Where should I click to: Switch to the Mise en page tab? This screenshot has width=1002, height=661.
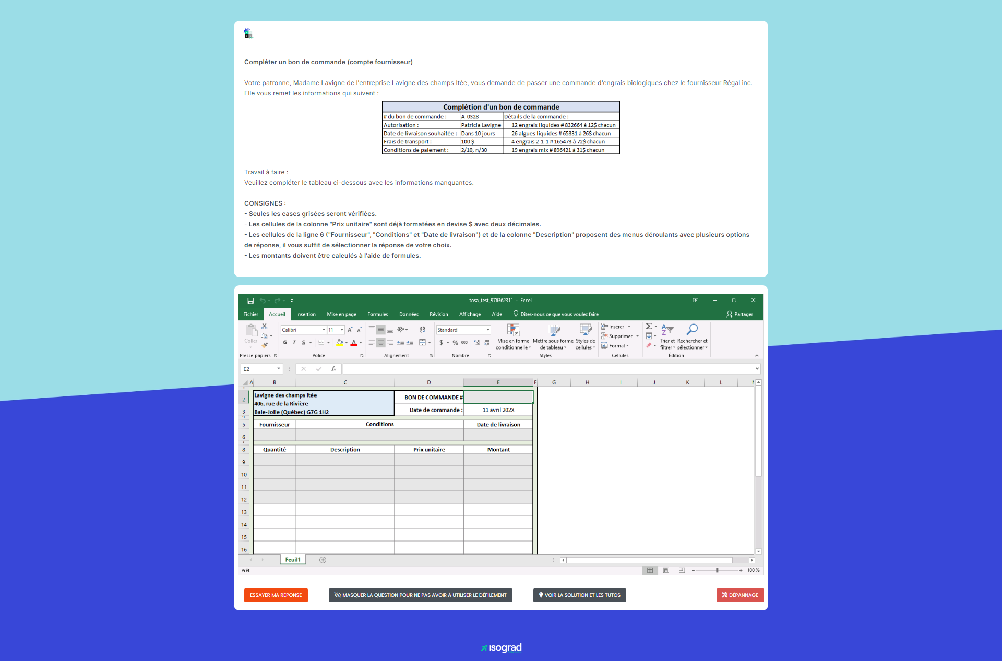point(341,314)
